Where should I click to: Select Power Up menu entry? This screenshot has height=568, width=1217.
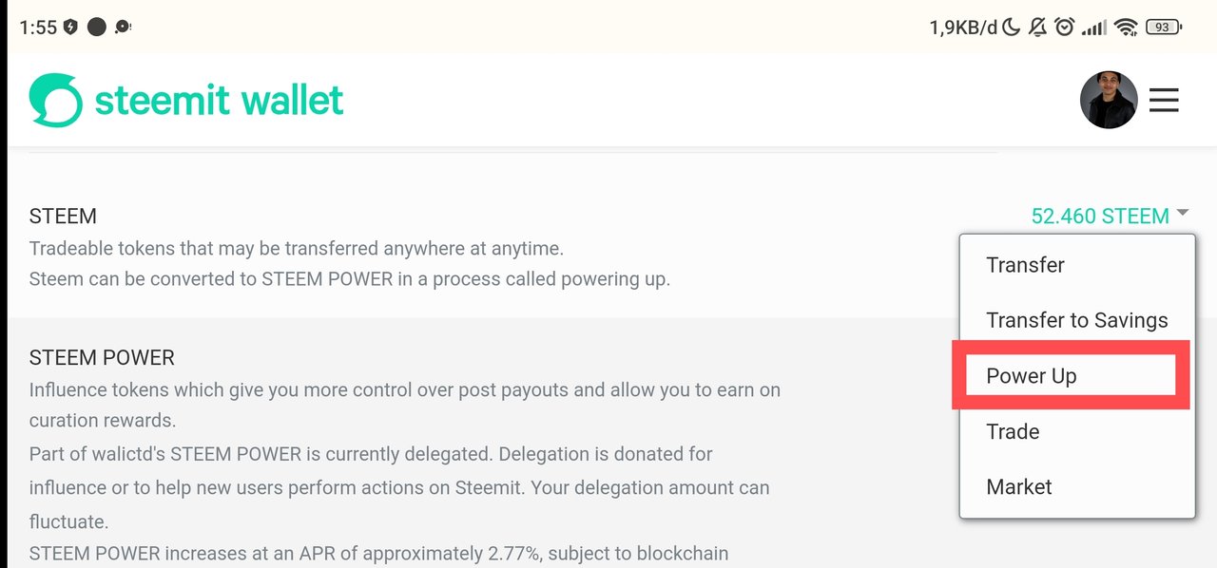[x=1071, y=375]
